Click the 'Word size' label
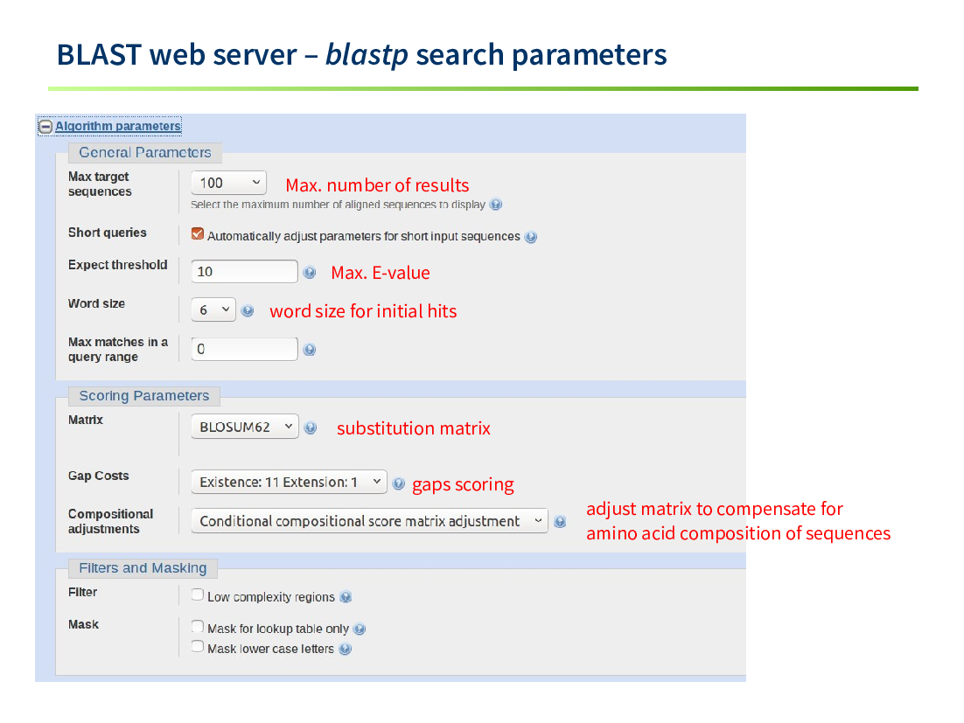This screenshot has width=964, height=723. [x=96, y=303]
